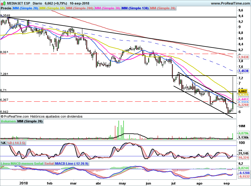
Task: Select the blue MM (Simple 20) price label
Action: 25,8
